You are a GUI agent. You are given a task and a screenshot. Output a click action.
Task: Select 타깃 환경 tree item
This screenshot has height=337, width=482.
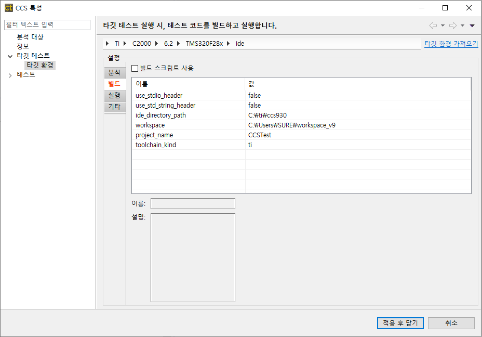click(40, 65)
